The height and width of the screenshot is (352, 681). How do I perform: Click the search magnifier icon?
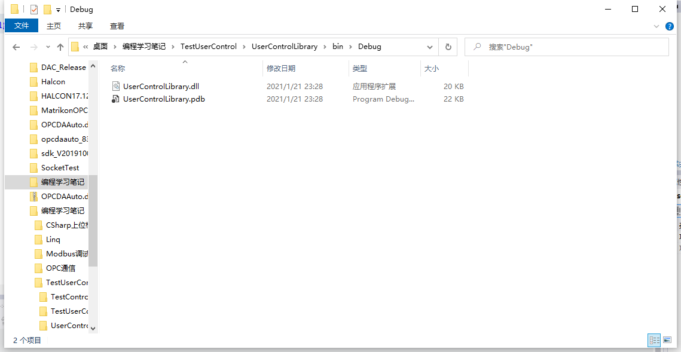[x=477, y=47]
